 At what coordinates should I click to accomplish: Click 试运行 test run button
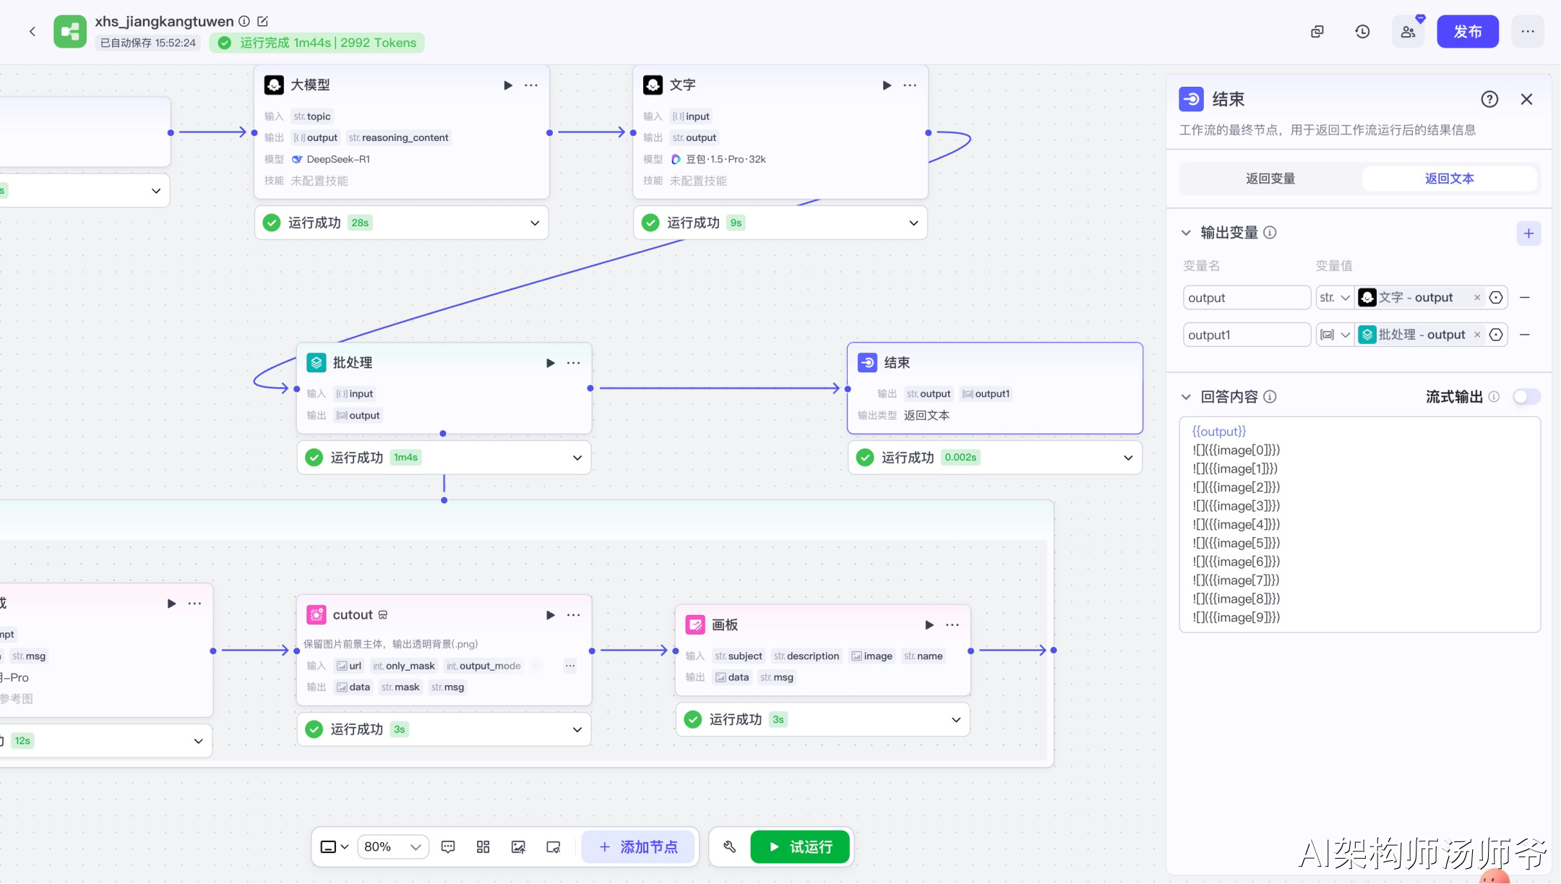[800, 846]
